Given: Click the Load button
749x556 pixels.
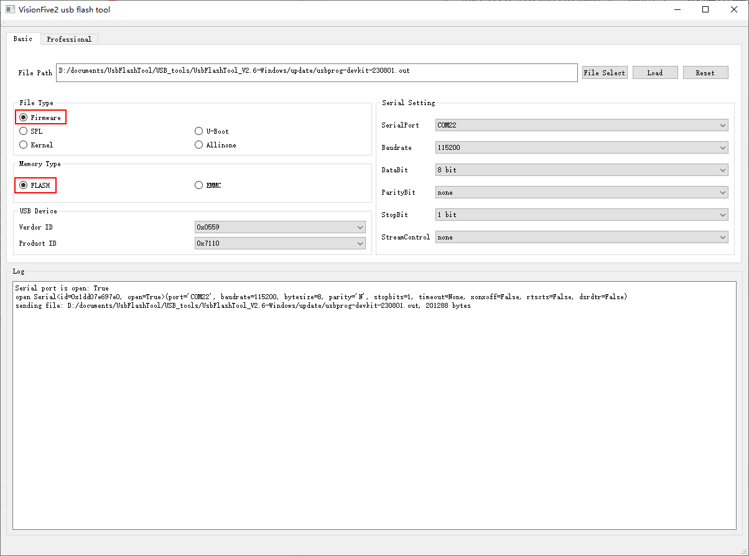Looking at the screenshot, I should 655,73.
